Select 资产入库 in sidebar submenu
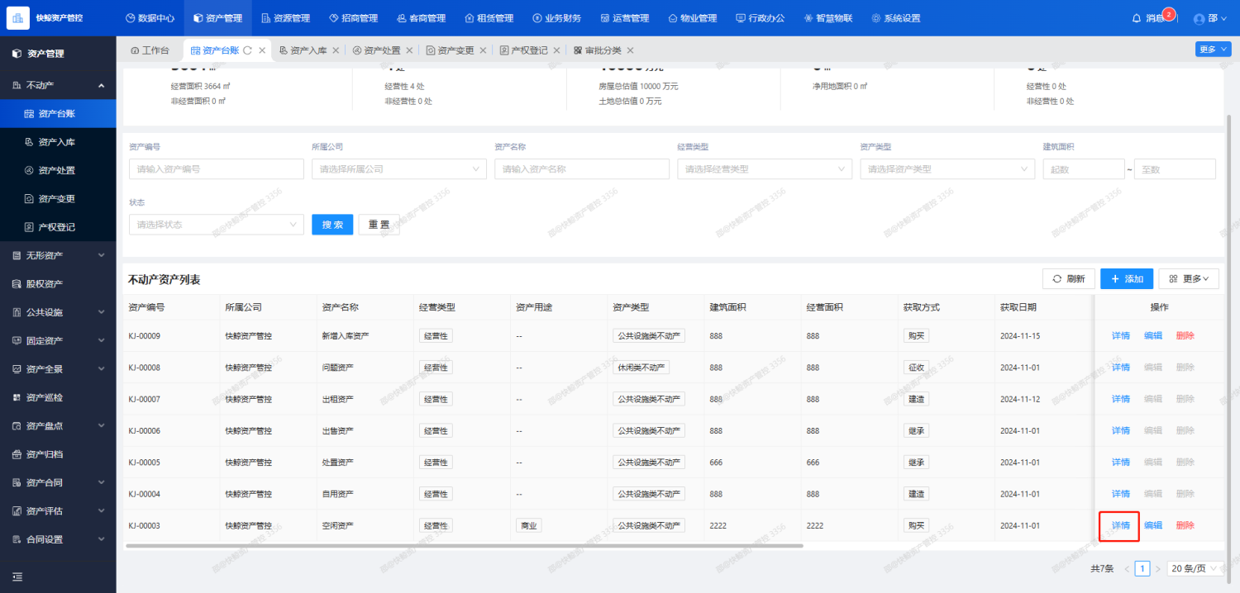The image size is (1240, 593). click(58, 142)
